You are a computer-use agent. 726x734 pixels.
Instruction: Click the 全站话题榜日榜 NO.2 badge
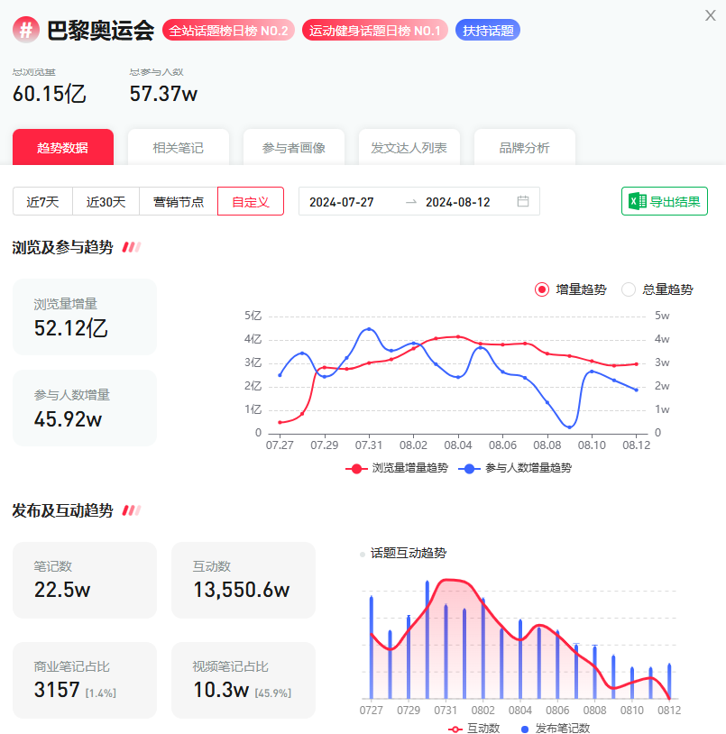click(228, 31)
